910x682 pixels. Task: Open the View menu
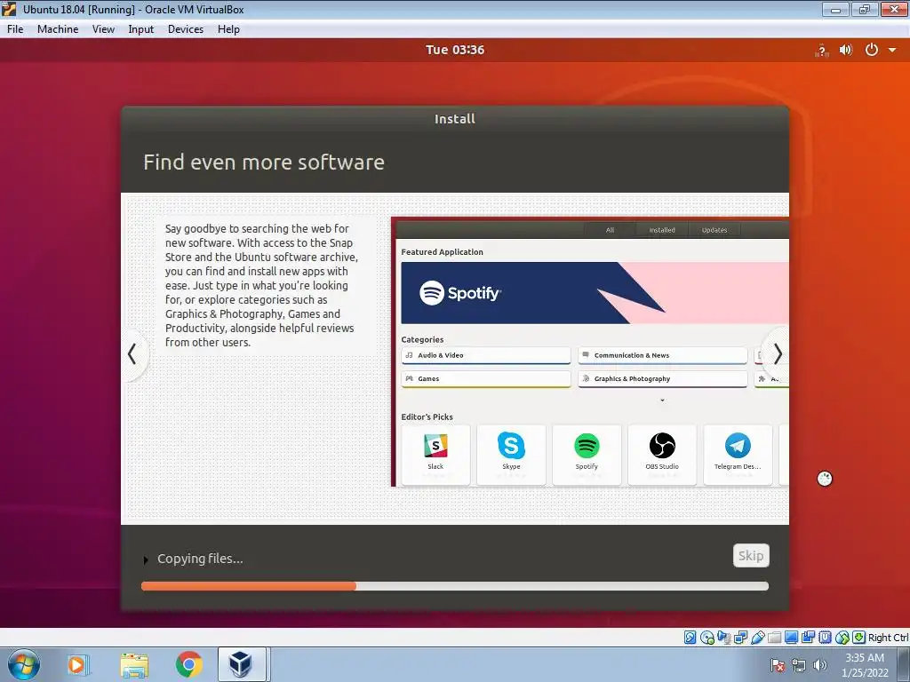click(103, 29)
